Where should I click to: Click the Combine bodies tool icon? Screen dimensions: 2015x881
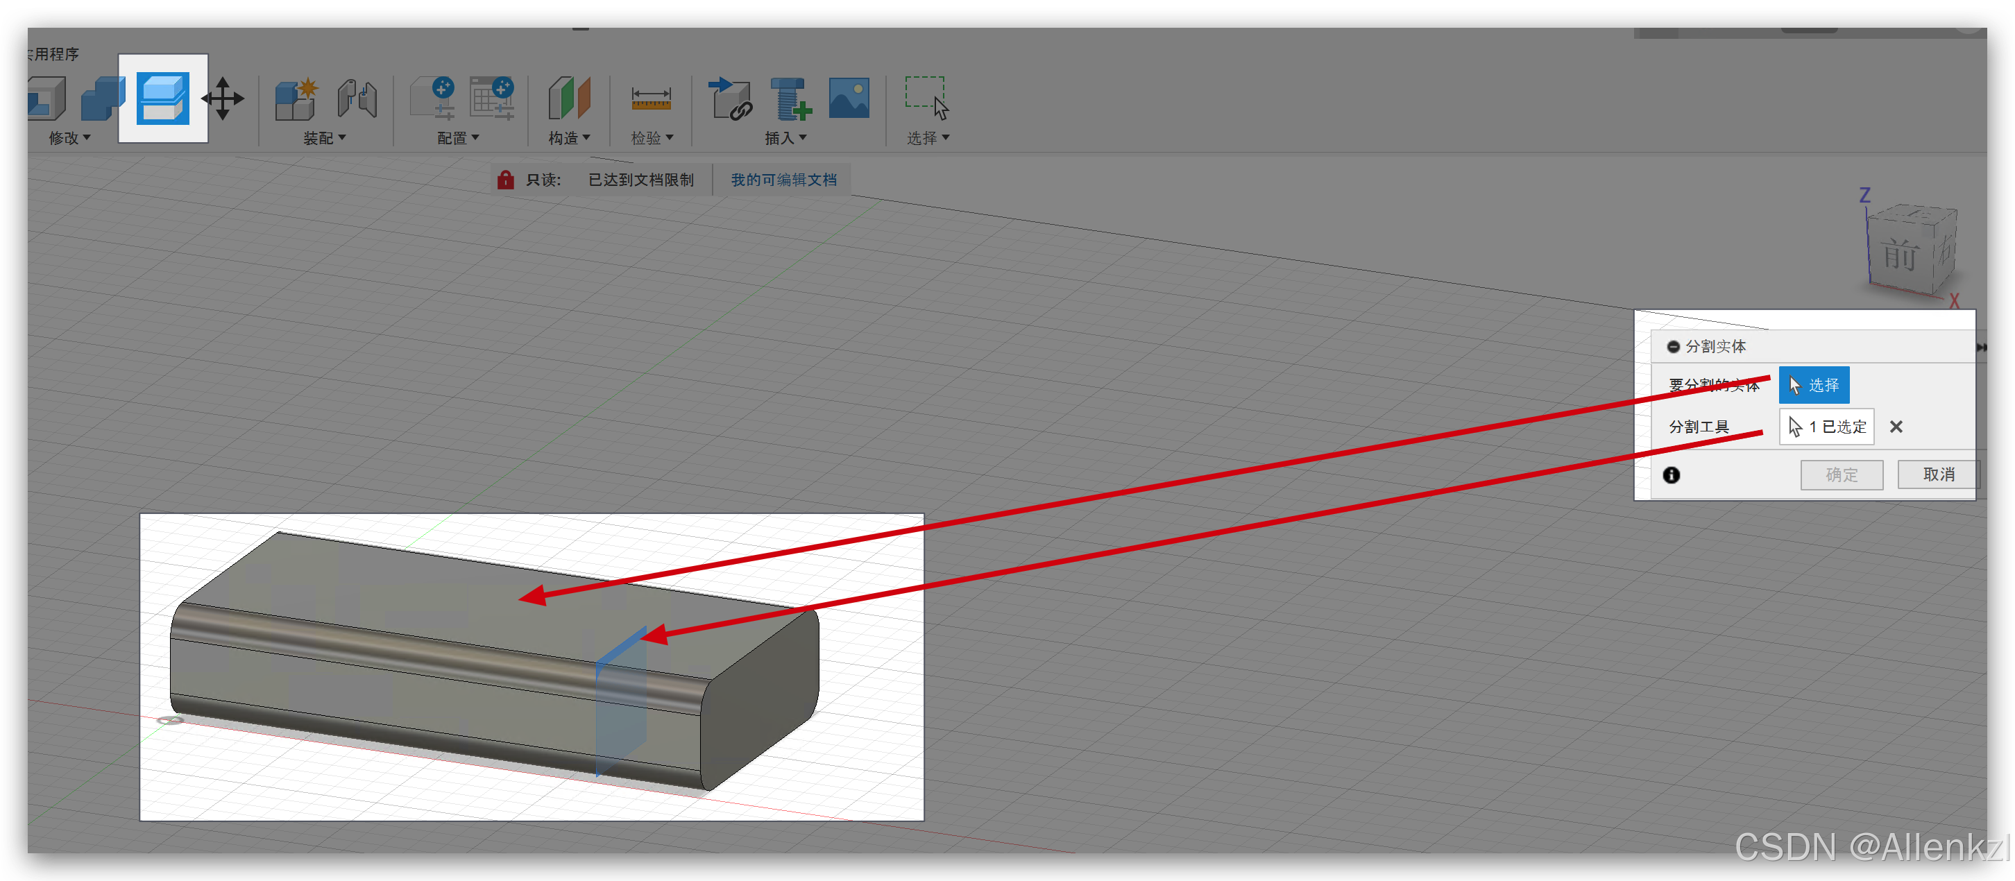click(103, 99)
